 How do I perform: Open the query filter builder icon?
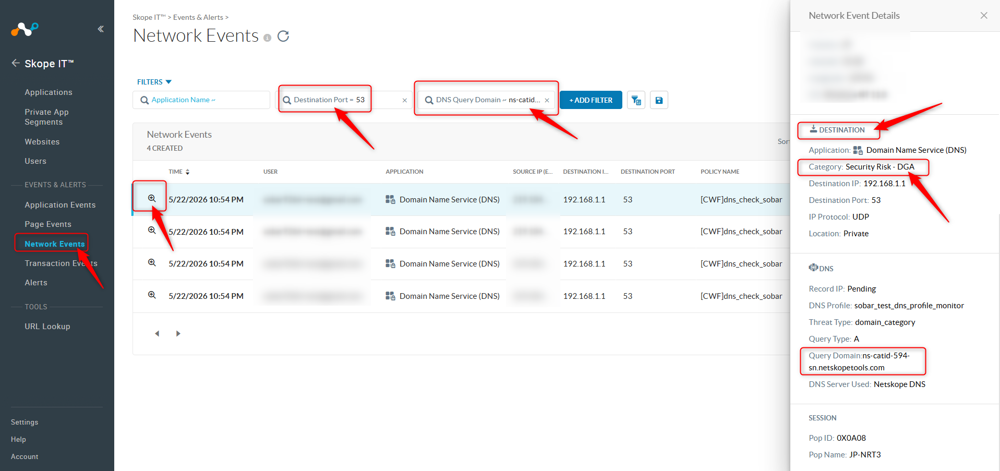636,100
